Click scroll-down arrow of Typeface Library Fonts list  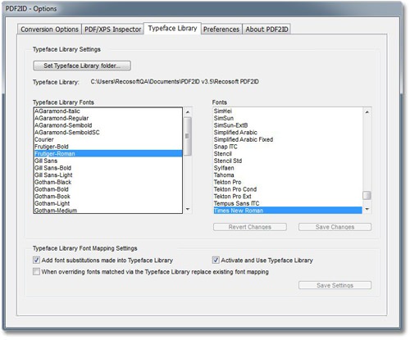coord(188,209)
